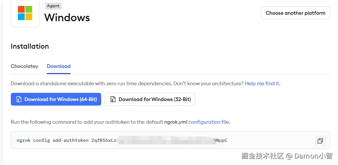Click the Agent badge label
The height and width of the screenshot is (165, 338).
coord(53,6)
